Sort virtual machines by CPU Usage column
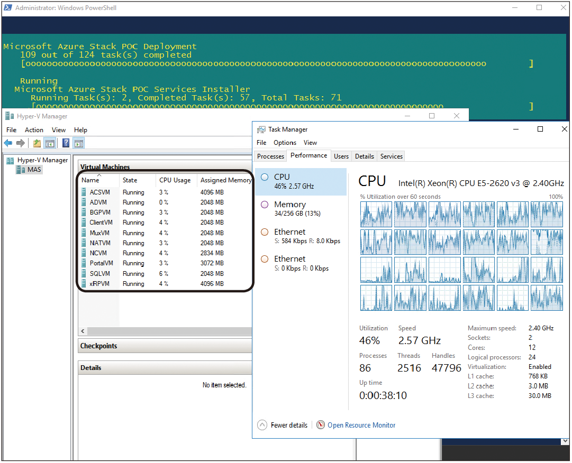 coord(176,180)
